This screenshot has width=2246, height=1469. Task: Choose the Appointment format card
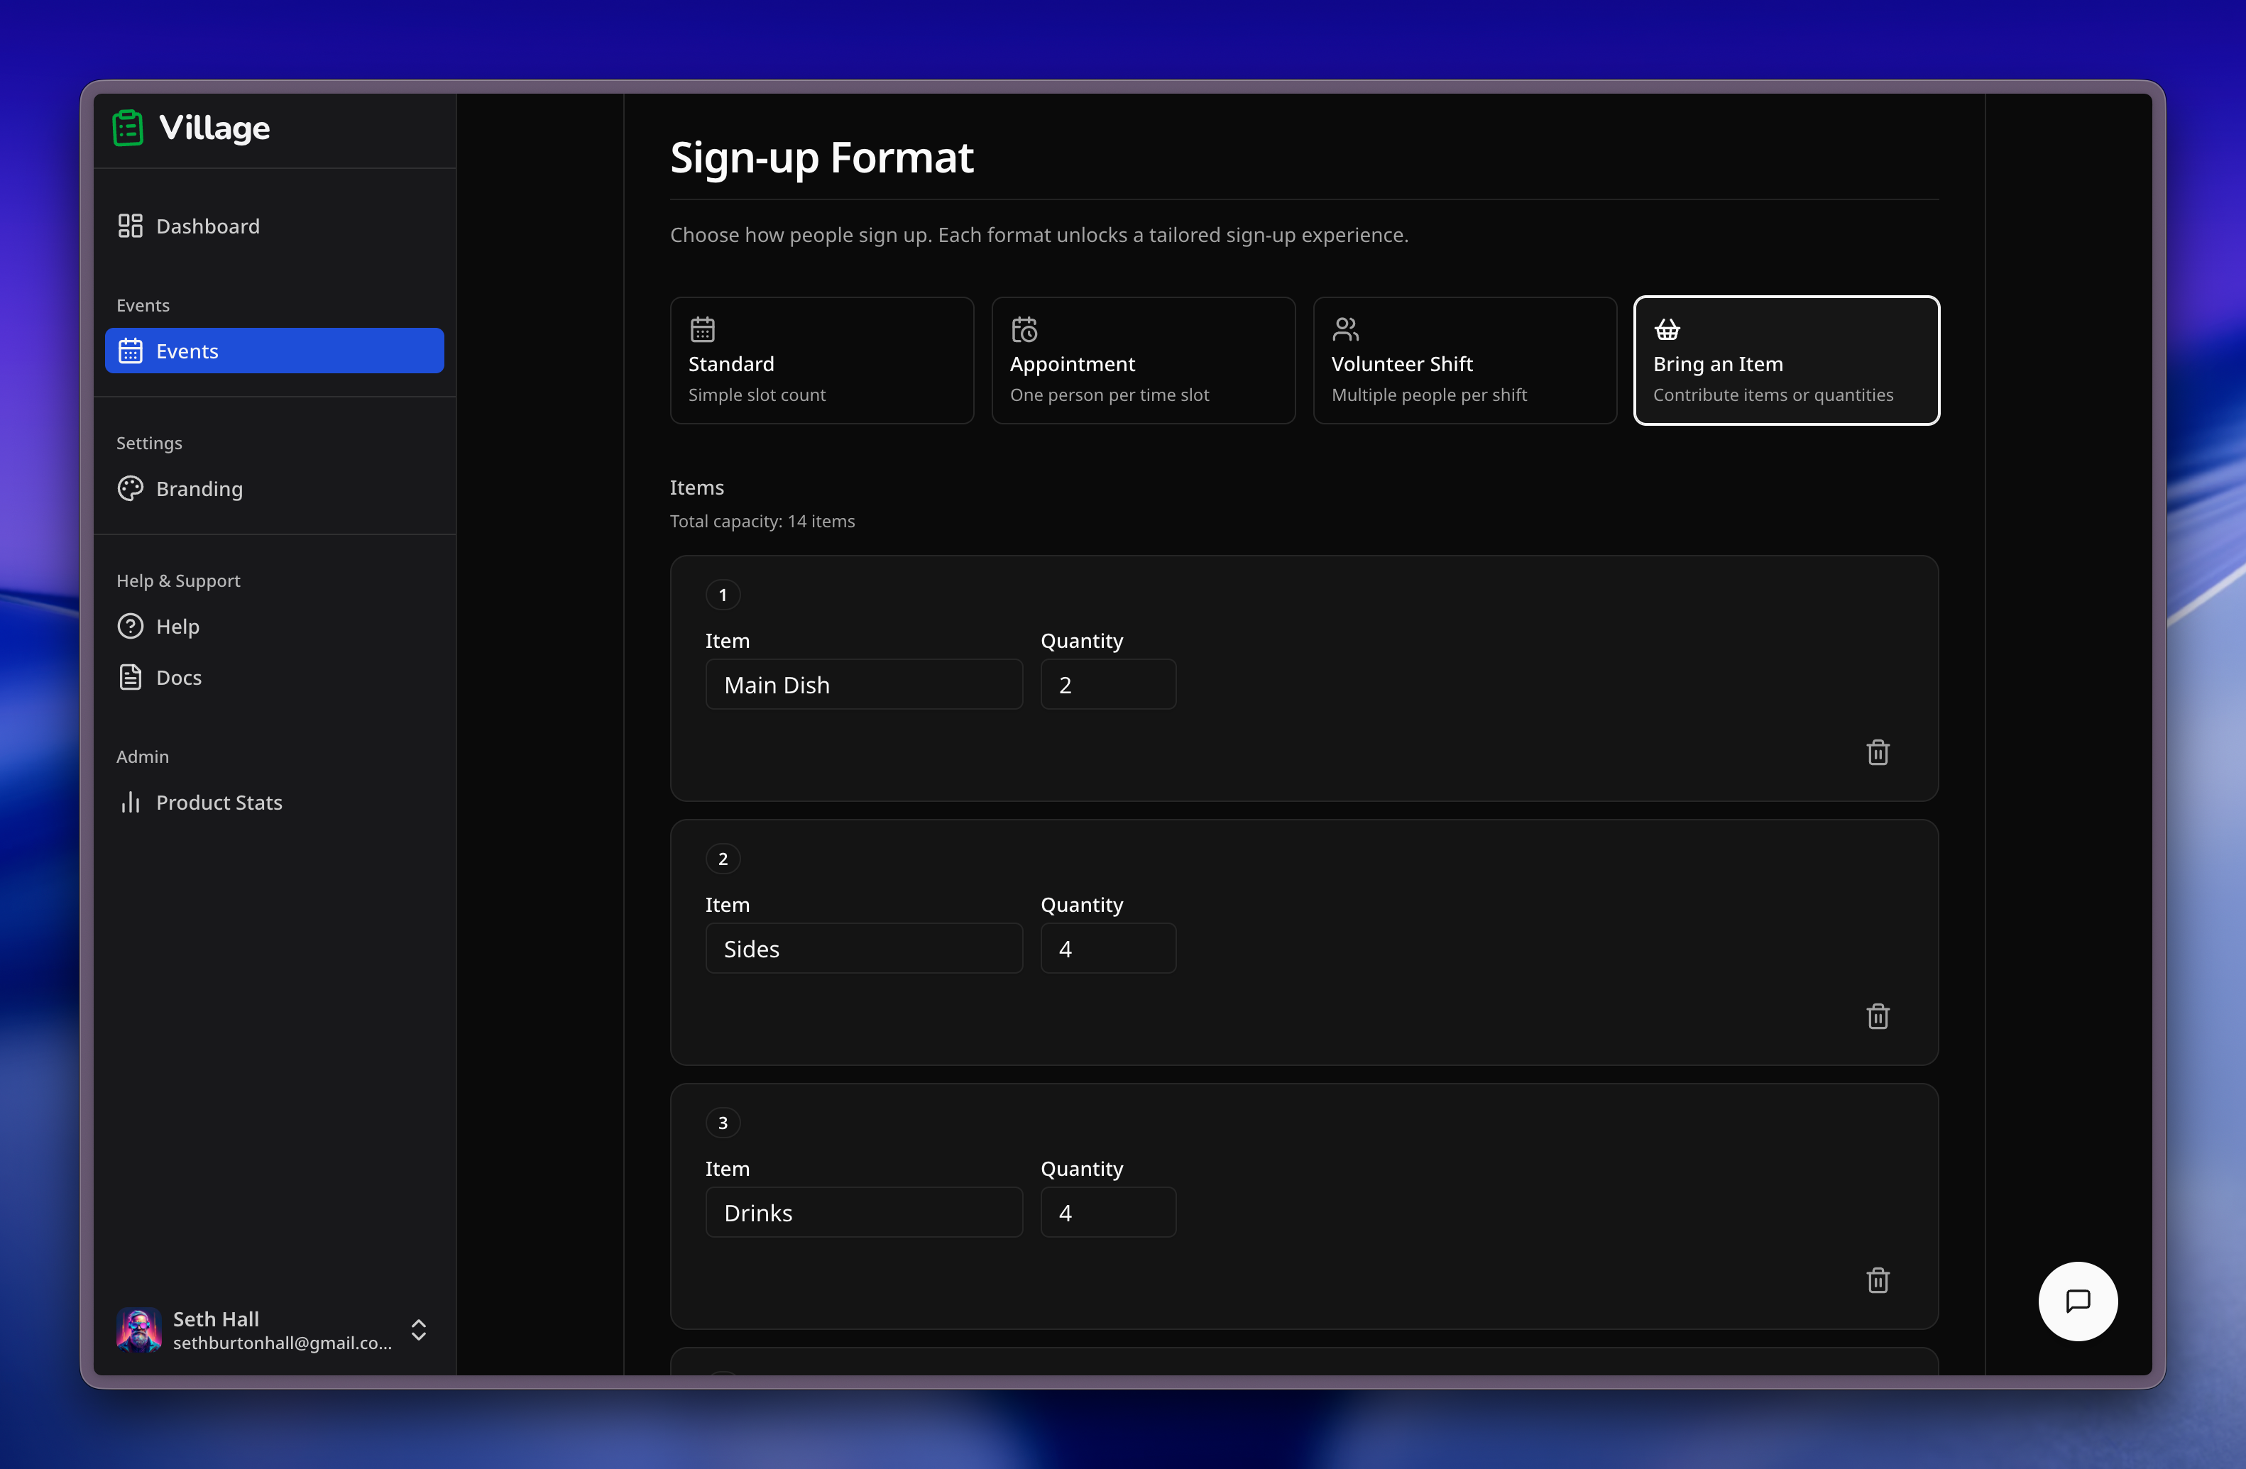pos(1143,361)
